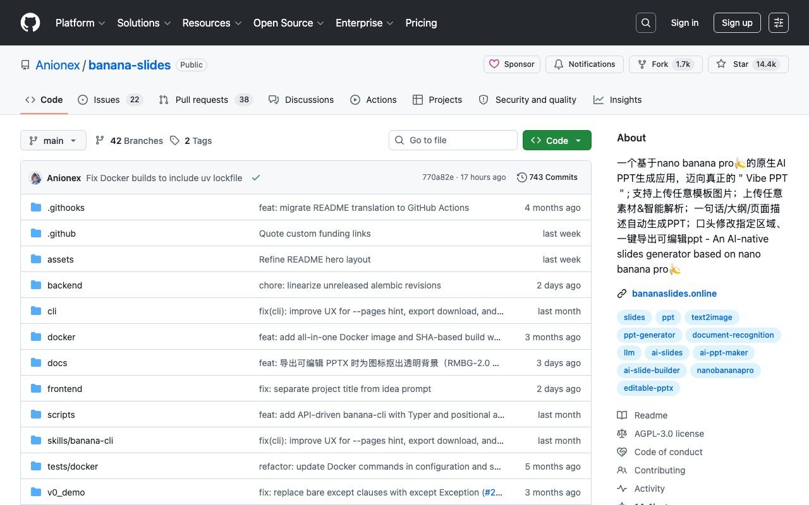Open the v0_demo folder

pyautogui.click(x=66, y=492)
